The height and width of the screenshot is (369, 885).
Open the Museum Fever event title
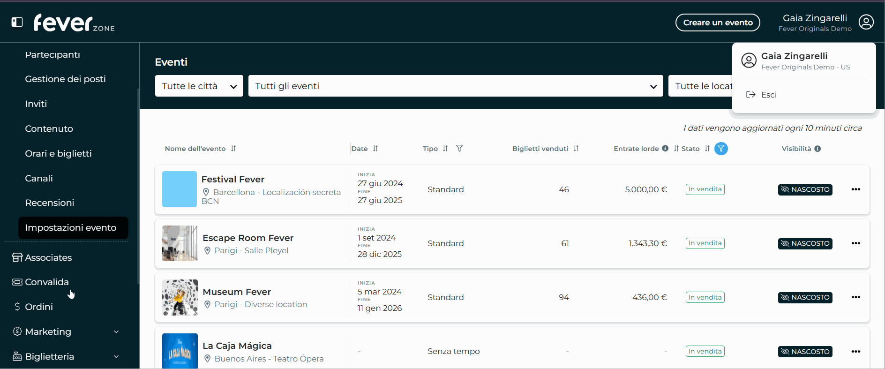(237, 292)
